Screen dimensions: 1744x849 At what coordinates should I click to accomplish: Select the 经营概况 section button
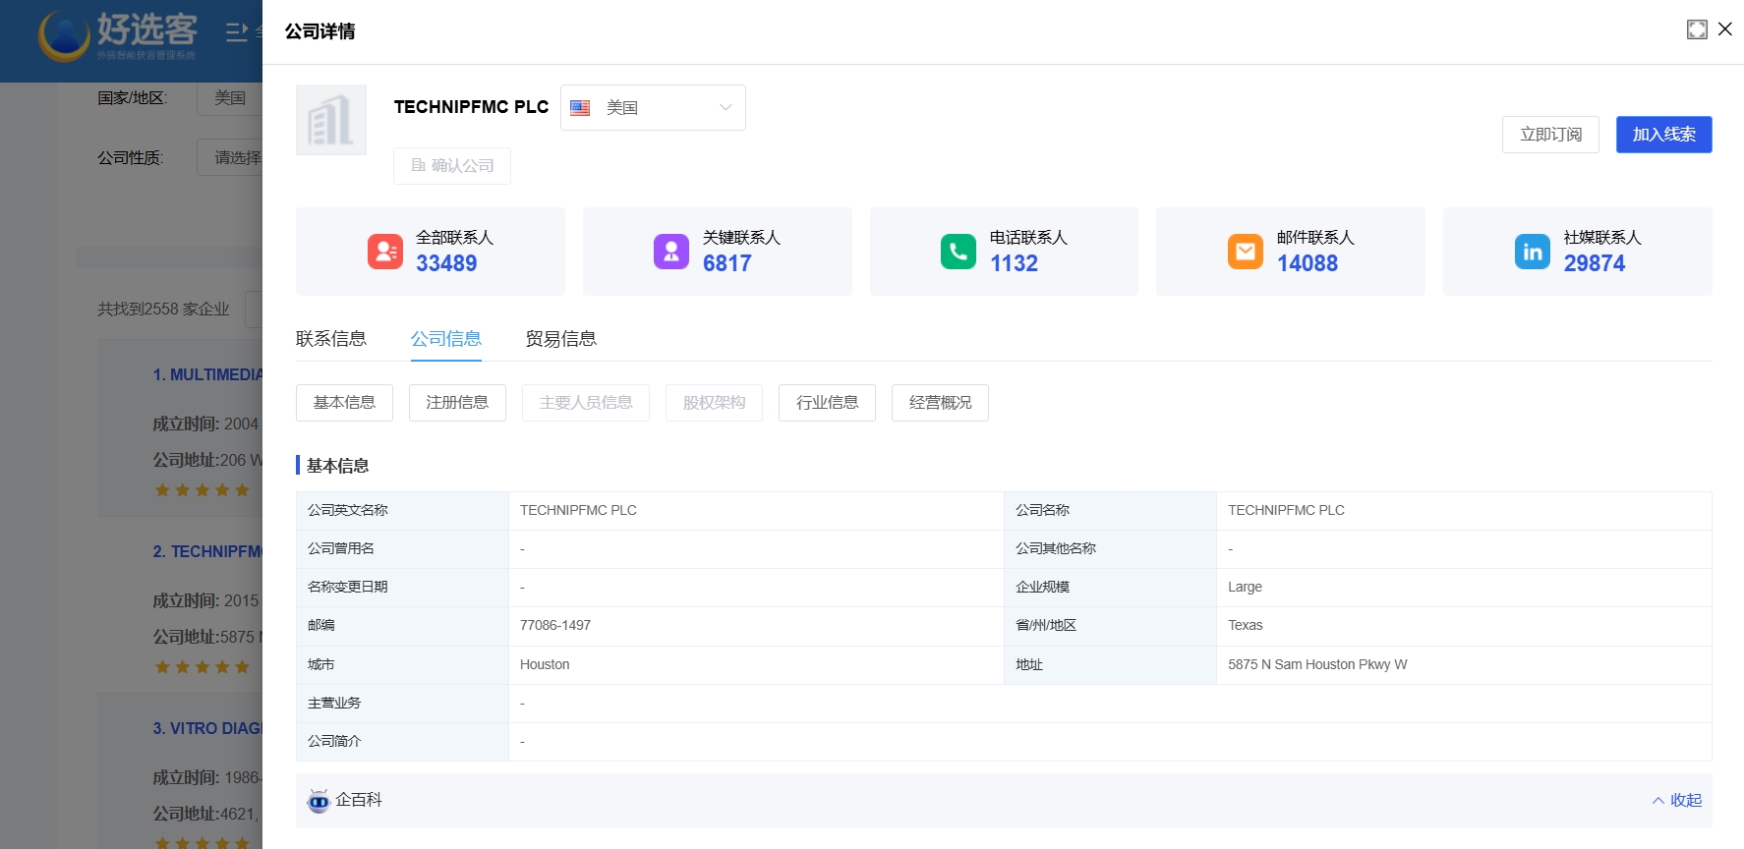click(x=940, y=403)
